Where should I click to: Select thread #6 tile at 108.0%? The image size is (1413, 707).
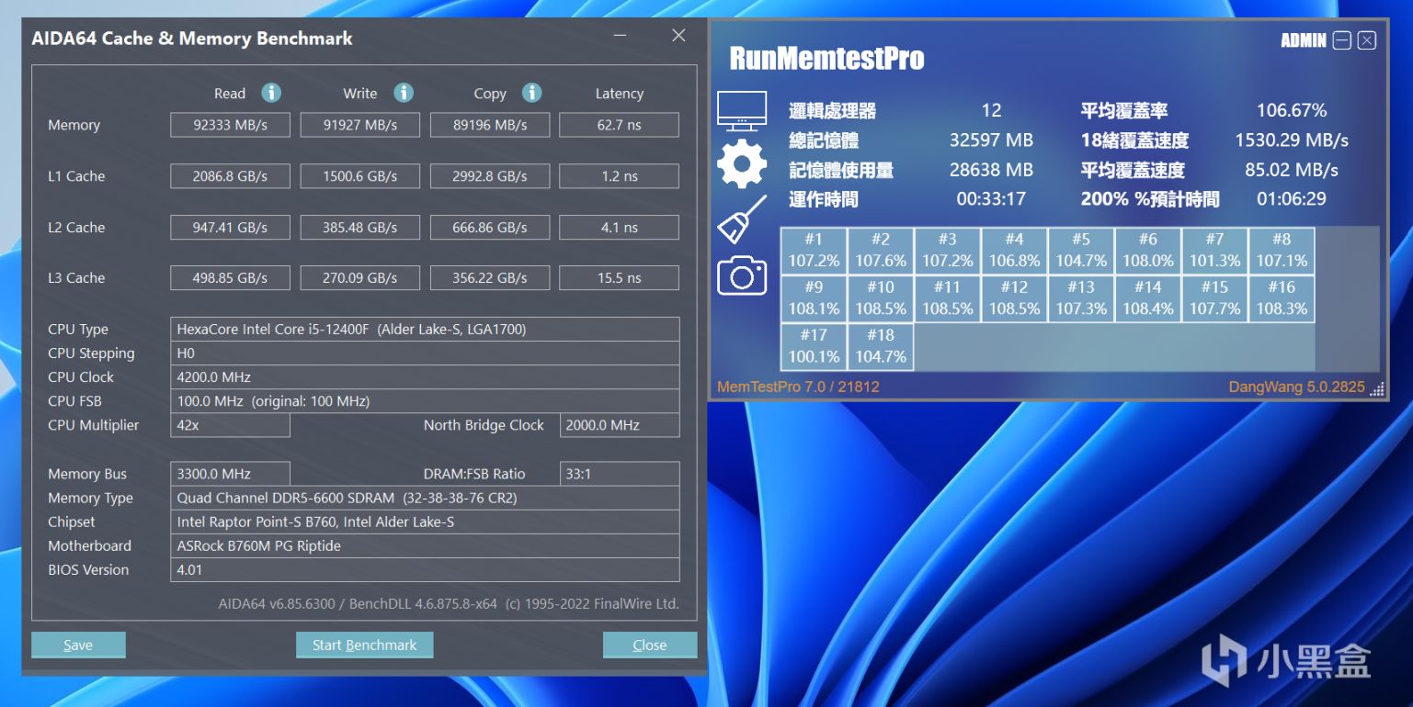[x=1148, y=251]
